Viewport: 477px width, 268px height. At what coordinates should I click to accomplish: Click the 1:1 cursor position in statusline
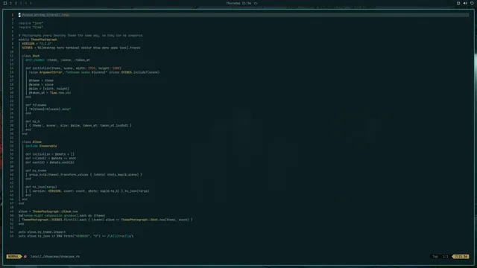click(446, 256)
